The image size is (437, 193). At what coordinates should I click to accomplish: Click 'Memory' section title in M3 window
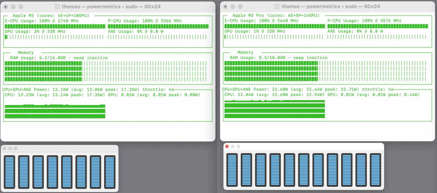pos(26,53)
